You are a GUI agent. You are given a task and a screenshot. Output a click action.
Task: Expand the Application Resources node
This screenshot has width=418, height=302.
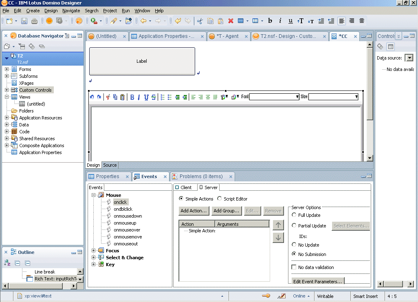[7, 118]
